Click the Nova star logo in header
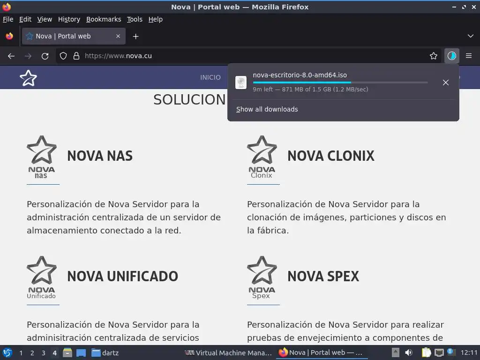Viewport: 480px width, 360px height. 29,78
